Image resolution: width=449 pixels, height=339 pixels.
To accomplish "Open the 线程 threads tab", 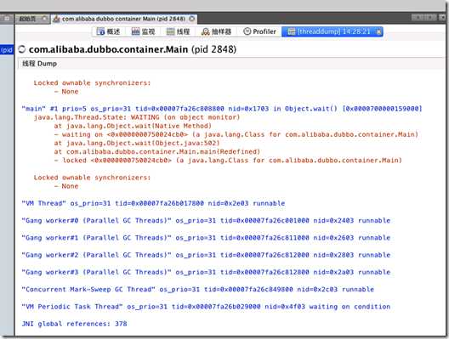I will (178, 31).
